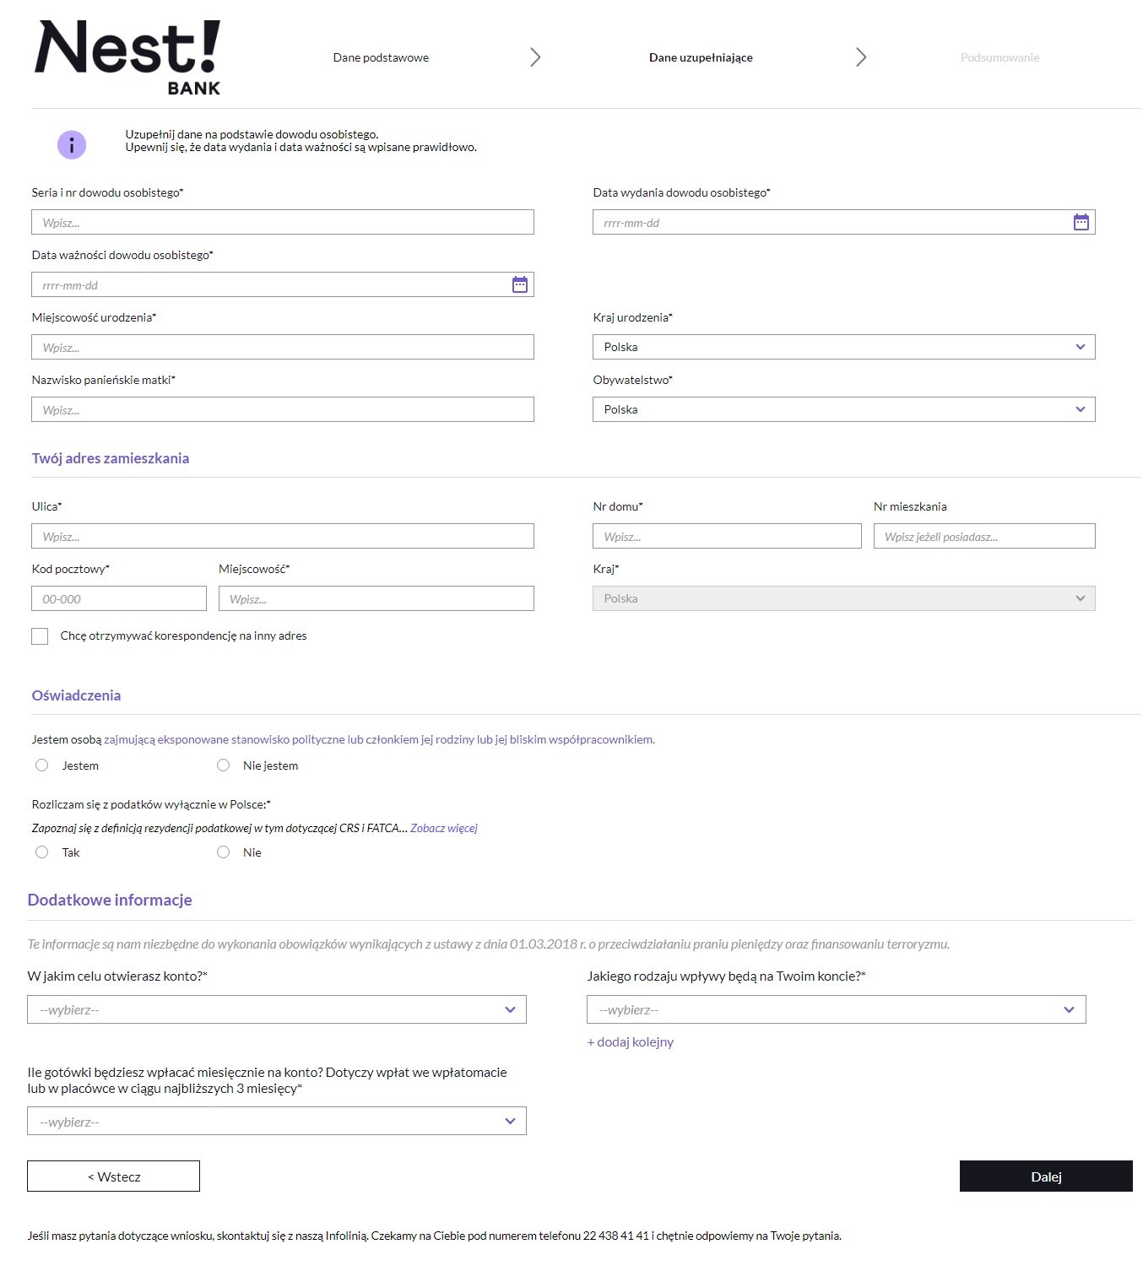Screen dimensions: 1143x1271
Task: Go to the Dane podstawowe step
Action: point(381,57)
